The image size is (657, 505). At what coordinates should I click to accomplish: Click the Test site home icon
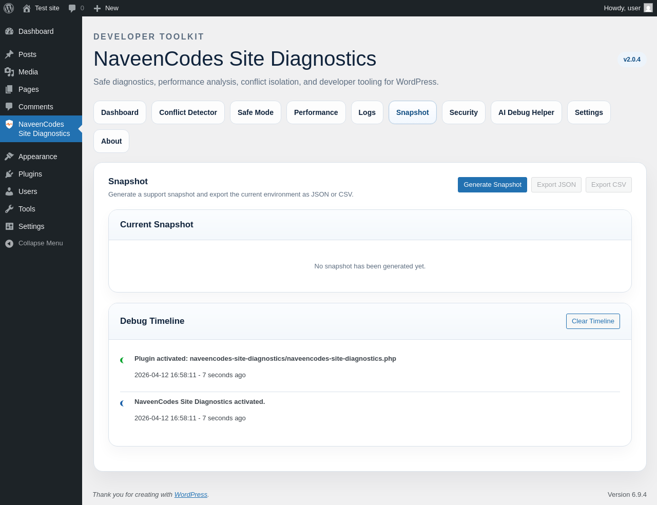coord(27,8)
